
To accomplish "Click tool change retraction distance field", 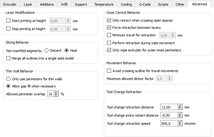I will (168, 107).
